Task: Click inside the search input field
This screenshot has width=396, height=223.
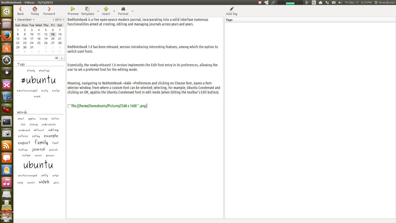Action: click(x=34, y=58)
